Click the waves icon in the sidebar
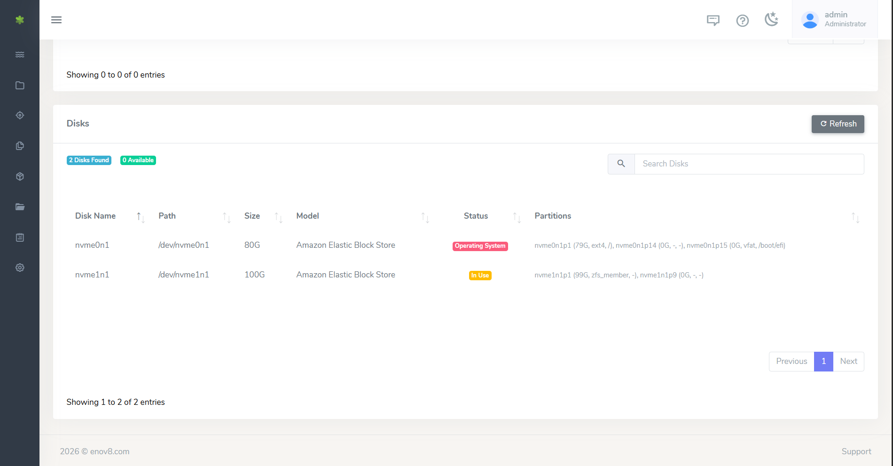The width and height of the screenshot is (893, 466). tap(20, 55)
